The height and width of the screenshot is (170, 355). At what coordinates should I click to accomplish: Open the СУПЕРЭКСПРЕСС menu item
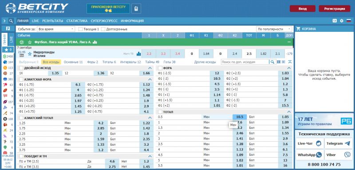tap(104, 21)
